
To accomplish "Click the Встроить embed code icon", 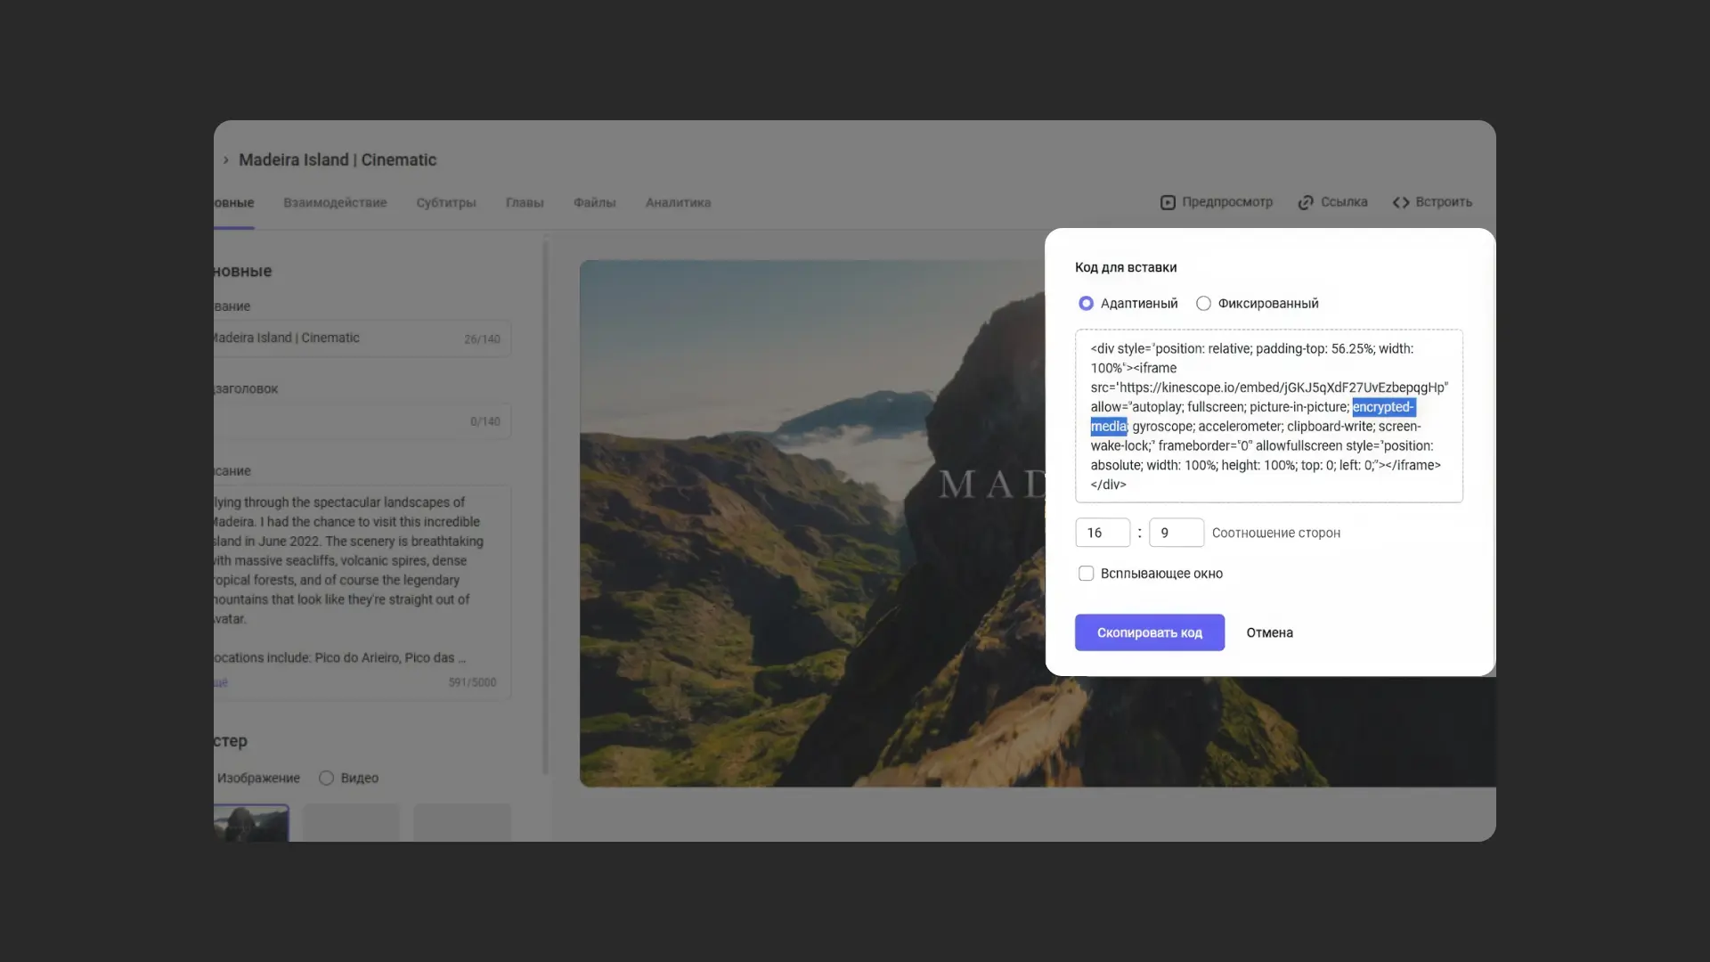I will 1401,202.
